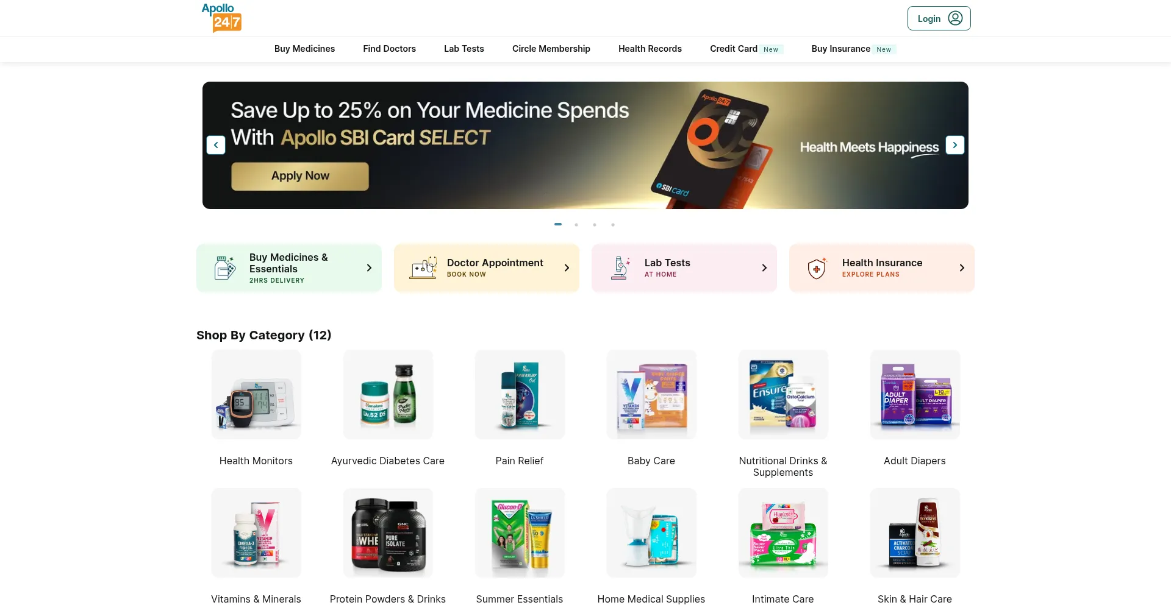Go to previous banner with left arrow
Screen dimensions: 1171x605
pyautogui.click(x=216, y=145)
